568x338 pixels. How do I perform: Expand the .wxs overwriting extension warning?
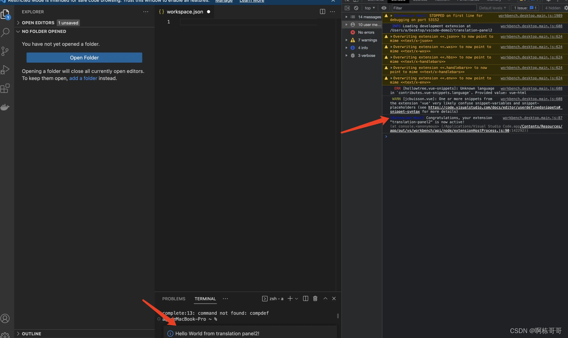pyautogui.click(x=391, y=47)
